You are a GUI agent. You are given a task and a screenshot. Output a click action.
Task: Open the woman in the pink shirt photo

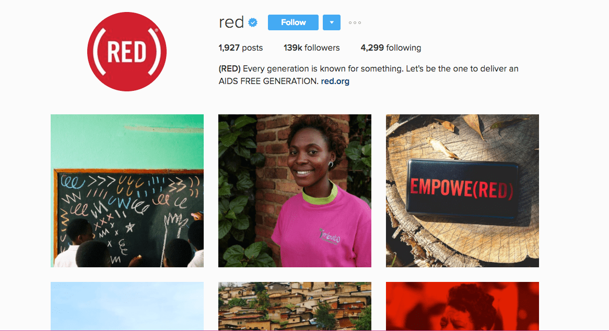(295, 191)
